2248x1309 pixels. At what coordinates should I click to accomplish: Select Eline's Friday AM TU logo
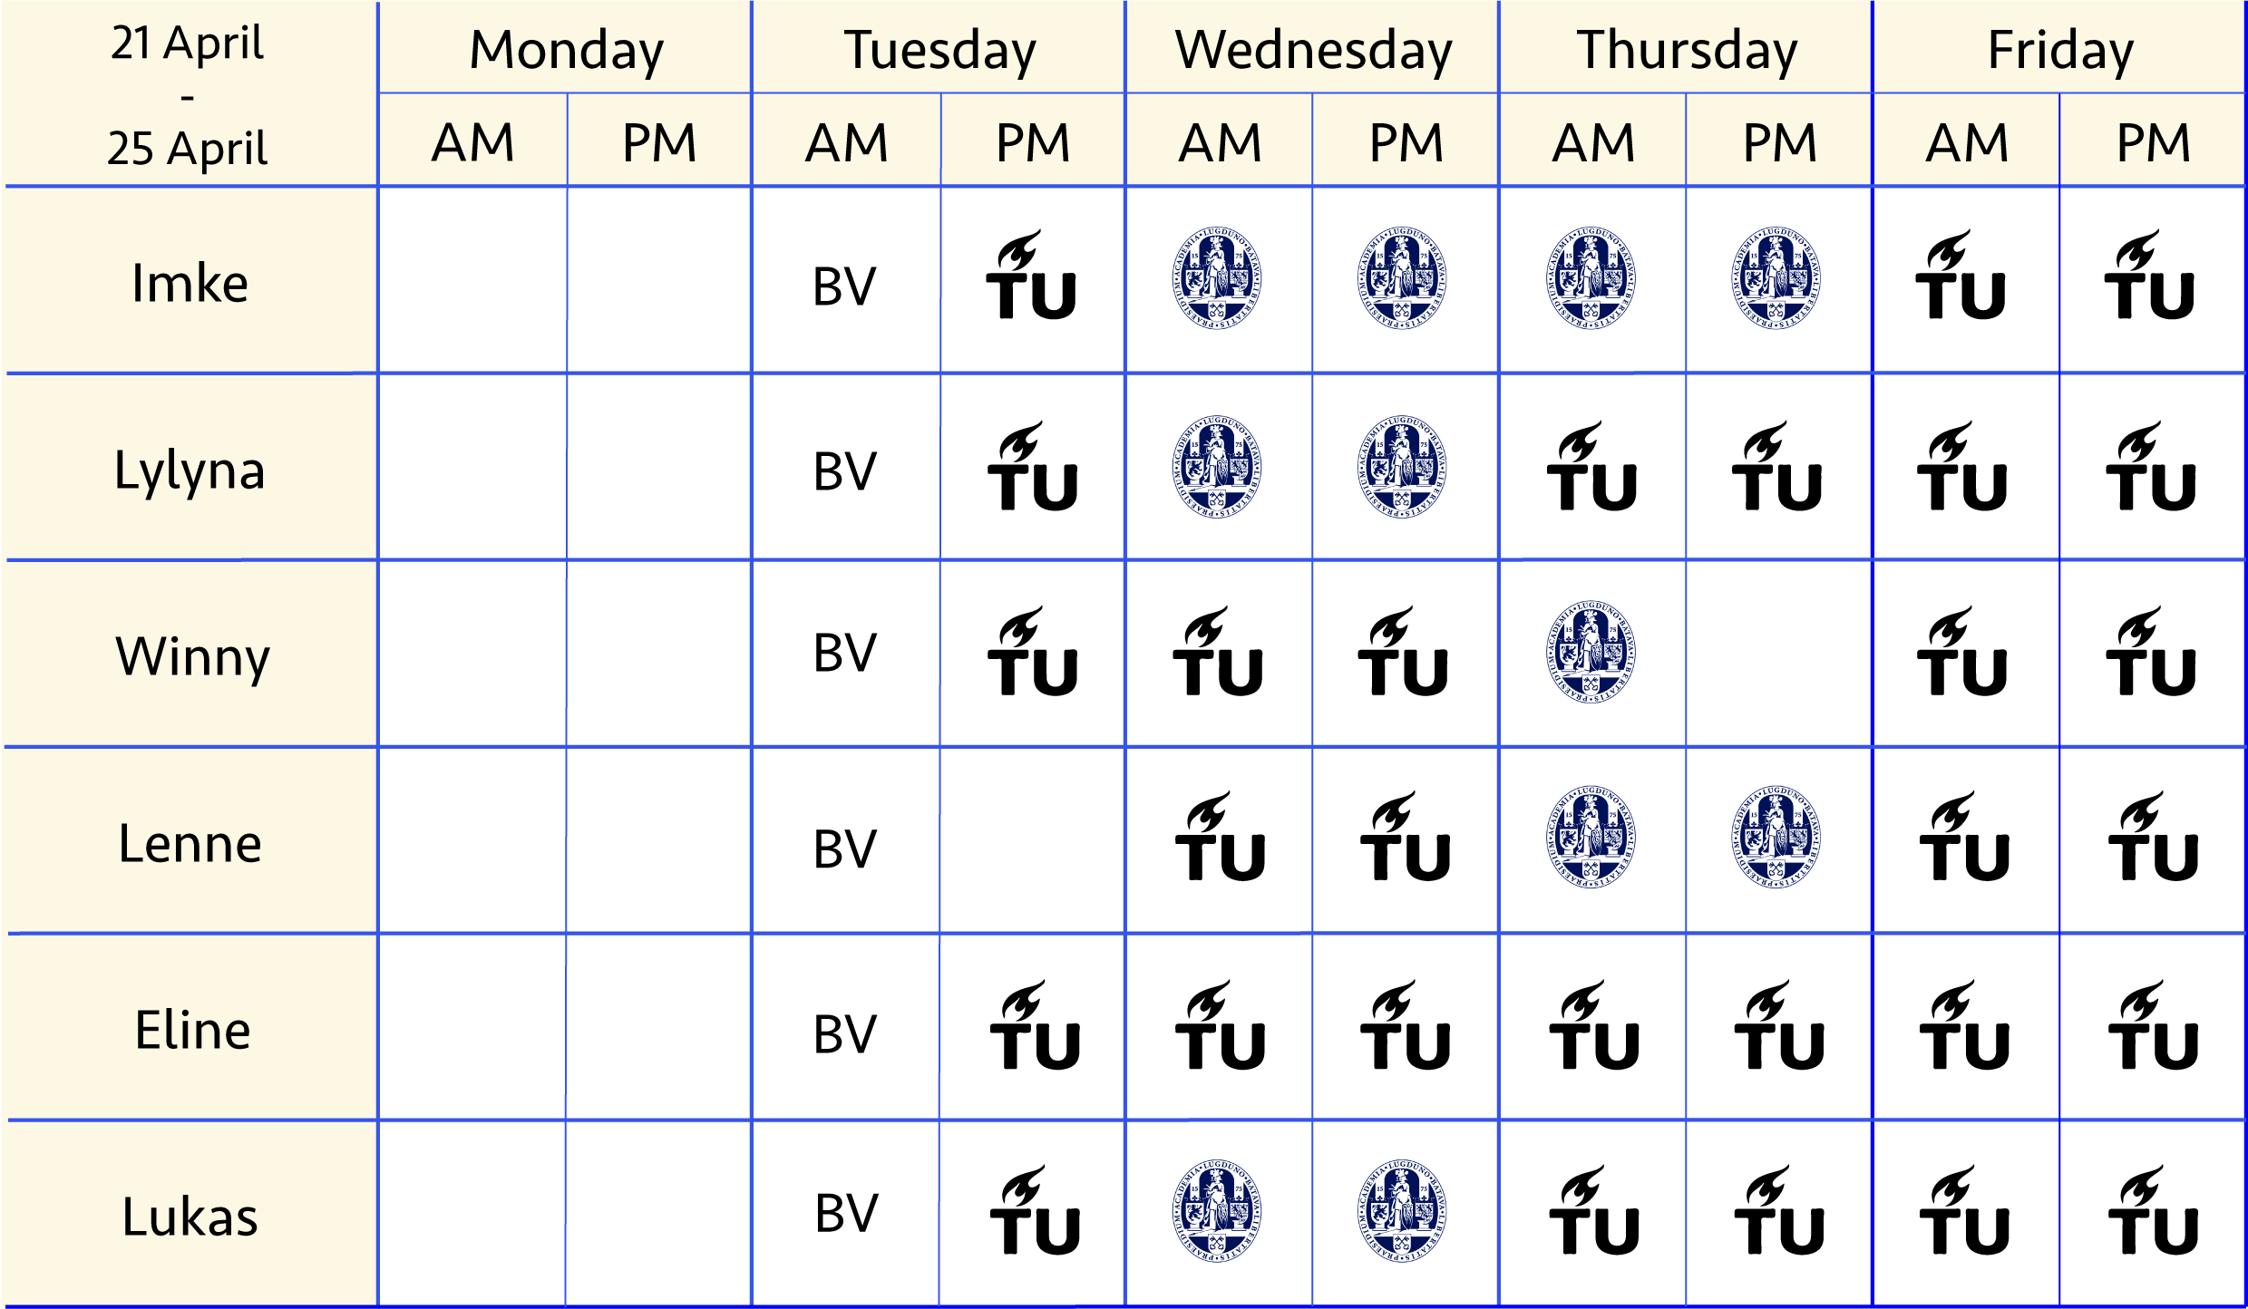point(1965,1025)
